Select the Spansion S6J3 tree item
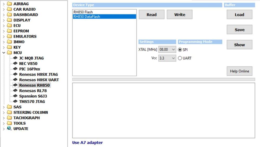 point(33,96)
